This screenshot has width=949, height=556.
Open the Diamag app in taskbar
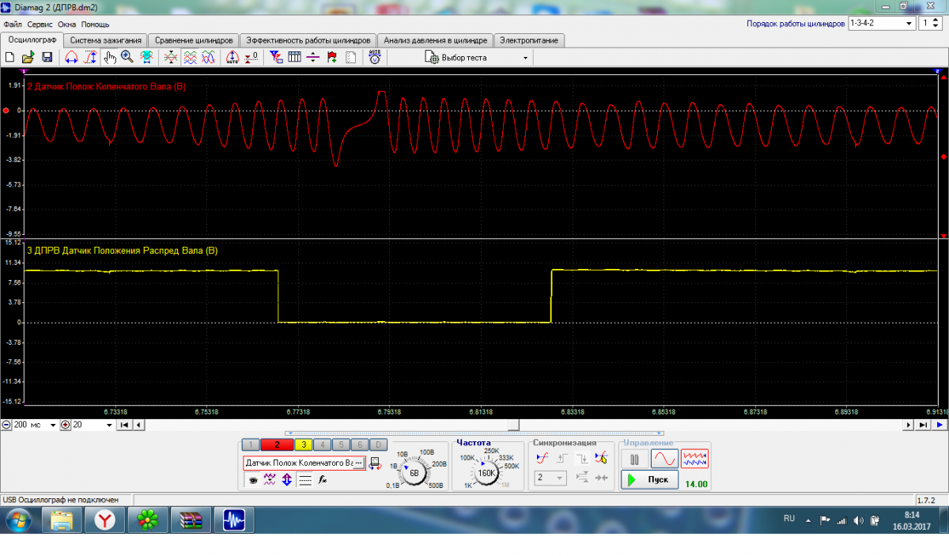pyautogui.click(x=233, y=520)
